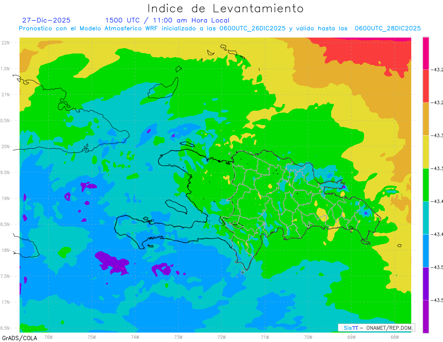Click the '22N' latitude label

click(x=6, y=43)
